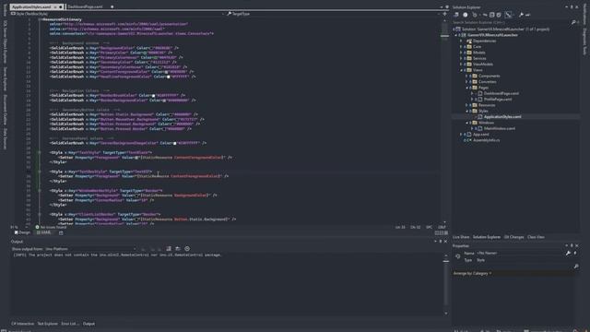Select the Resources folder
Screen dimensions: 590x332
[x=487, y=105]
